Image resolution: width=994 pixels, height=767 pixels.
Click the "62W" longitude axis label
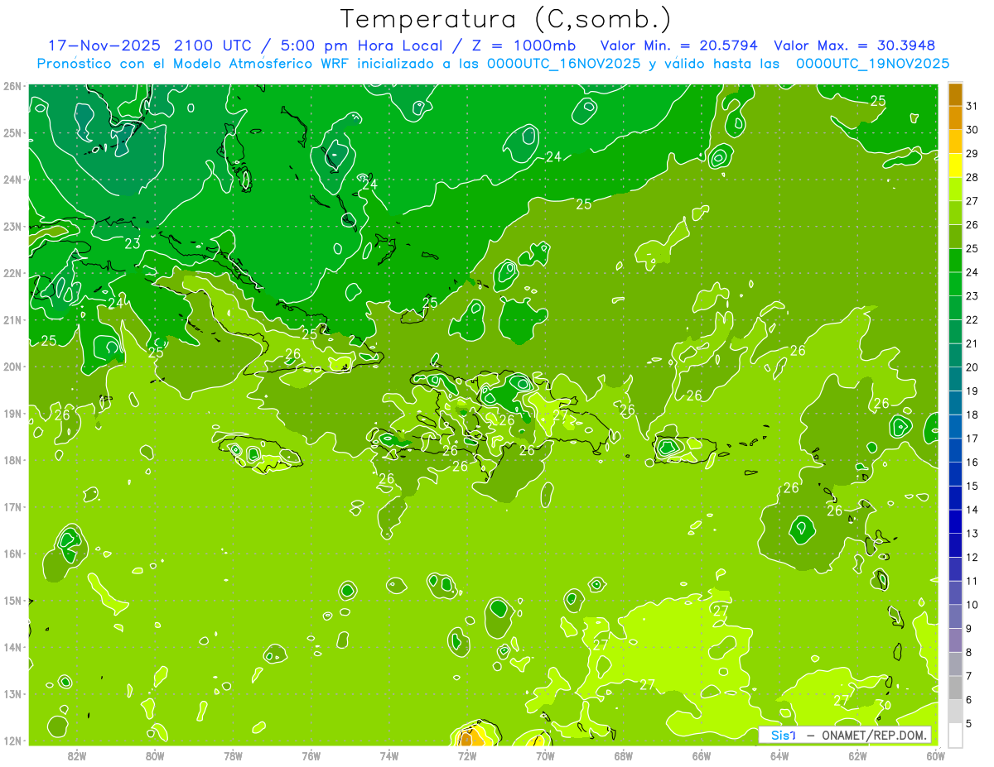(x=857, y=755)
